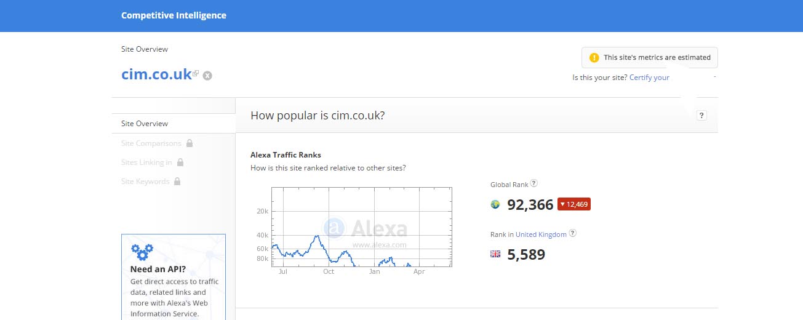803x320 pixels.
Task: Click the lock icon beside Sites Linking In
Action: (180, 162)
